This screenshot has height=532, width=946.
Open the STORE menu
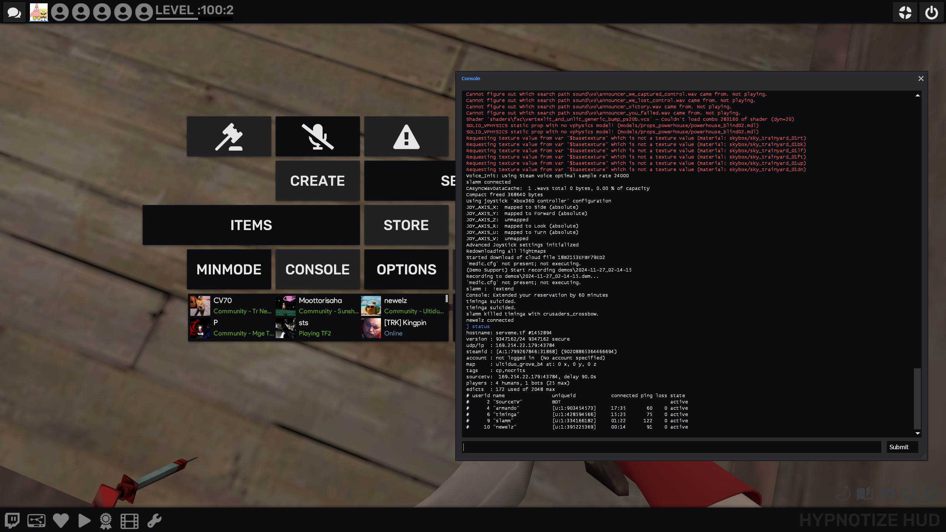pyautogui.click(x=406, y=225)
